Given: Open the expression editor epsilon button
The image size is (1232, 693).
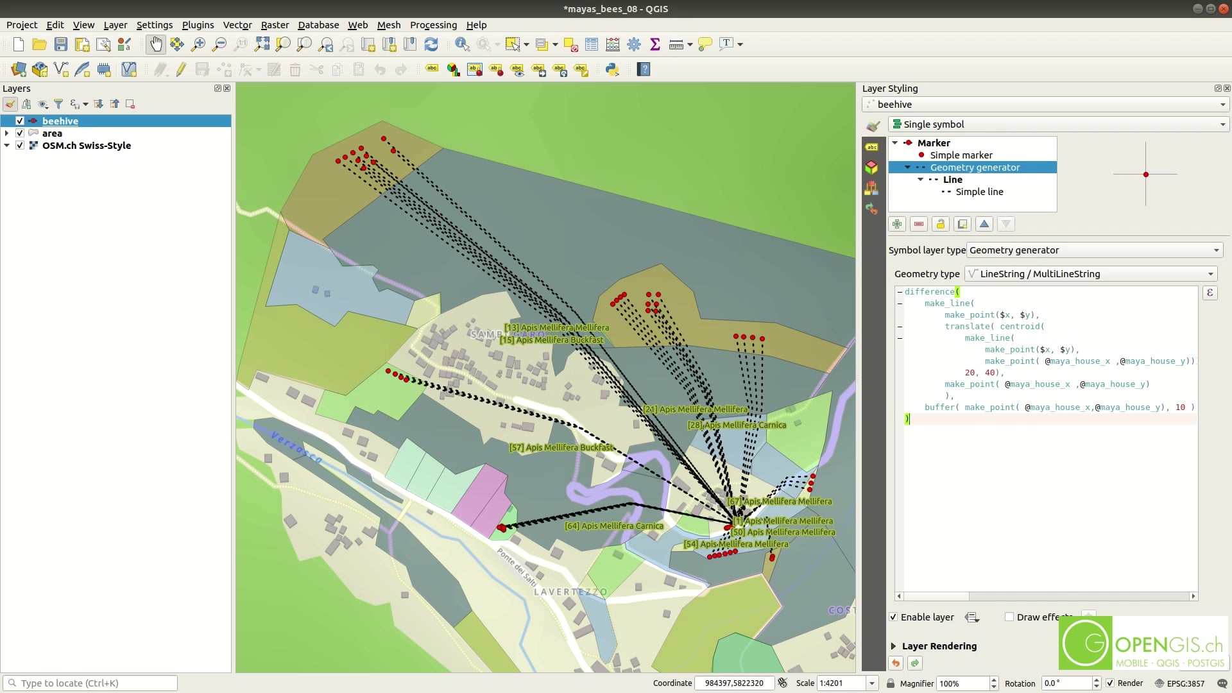Looking at the screenshot, I should [x=1210, y=293].
